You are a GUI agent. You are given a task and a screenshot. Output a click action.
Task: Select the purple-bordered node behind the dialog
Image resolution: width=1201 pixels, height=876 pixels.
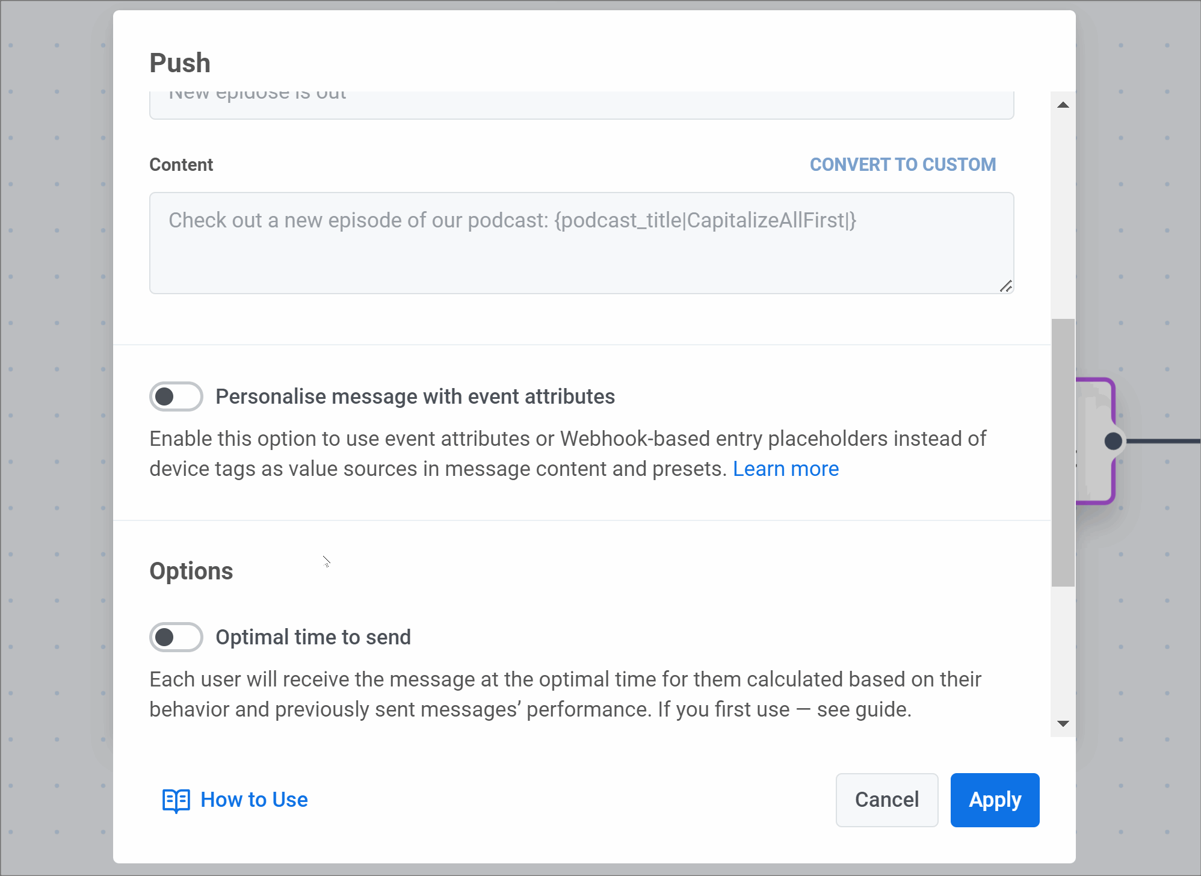click(1095, 409)
